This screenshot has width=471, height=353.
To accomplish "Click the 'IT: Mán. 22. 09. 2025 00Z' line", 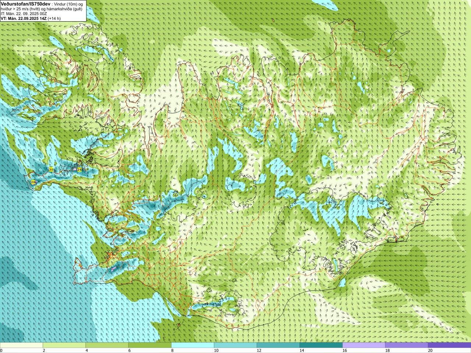I will point(24,14).
